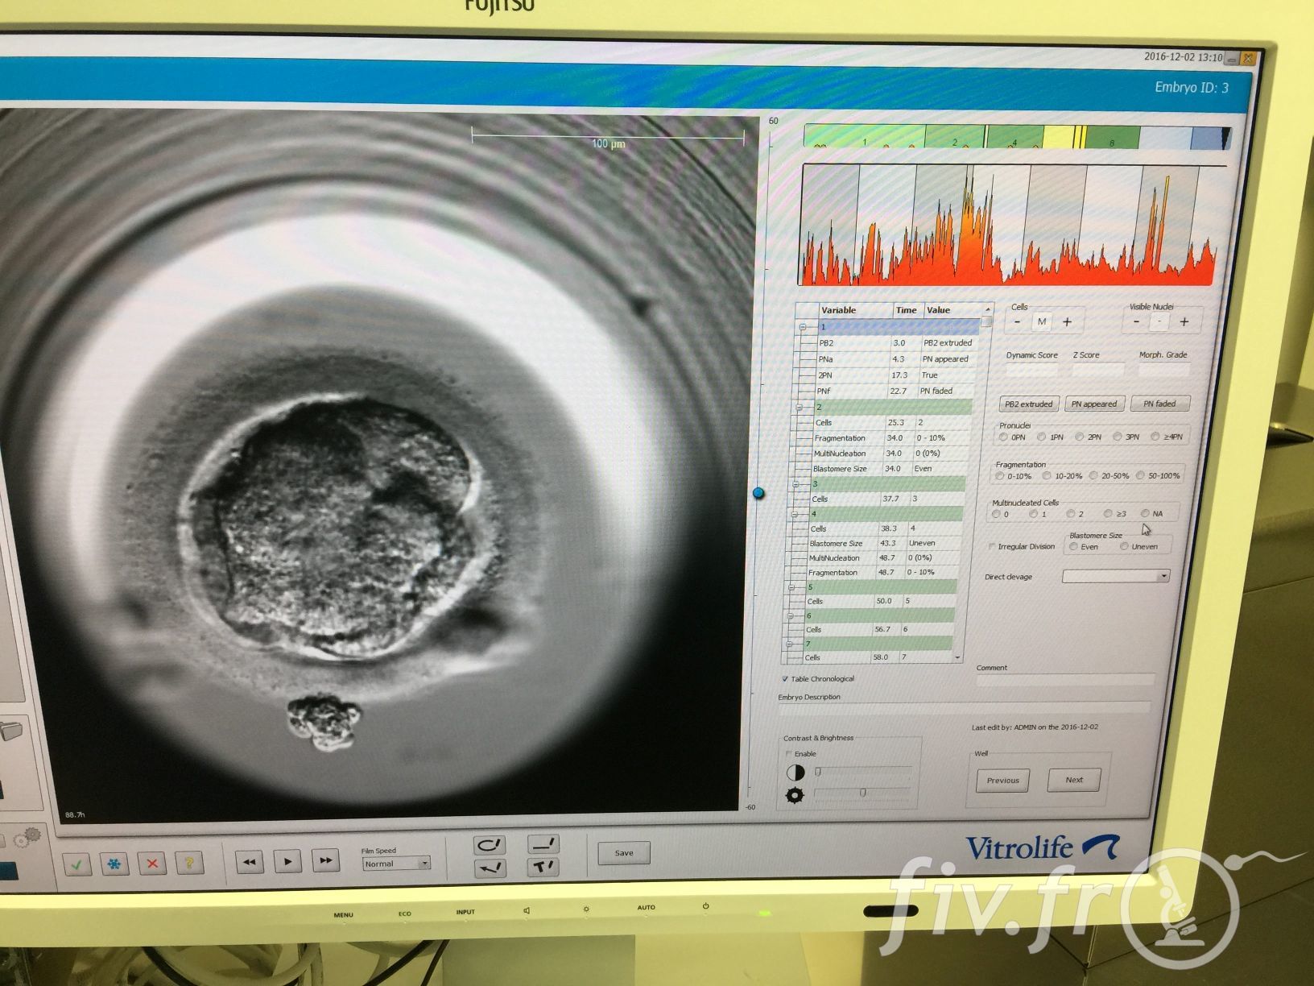Select the PNf row in the table
The height and width of the screenshot is (986, 1314).
pos(895,391)
